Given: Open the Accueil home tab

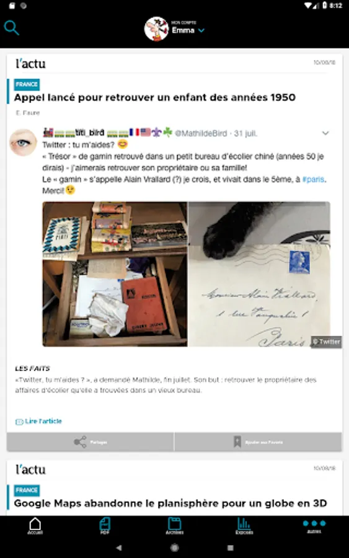Looking at the screenshot, I should click(x=35, y=526).
